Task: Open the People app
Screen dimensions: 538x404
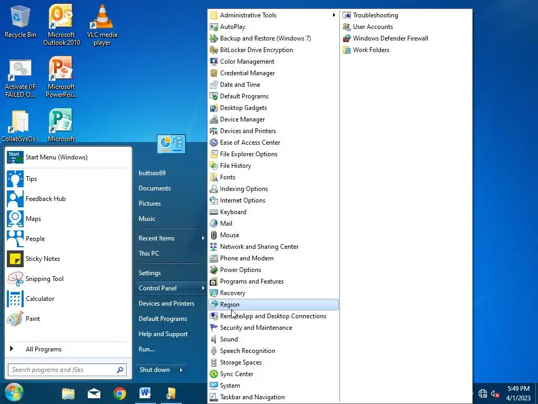Action: [x=67, y=238]
